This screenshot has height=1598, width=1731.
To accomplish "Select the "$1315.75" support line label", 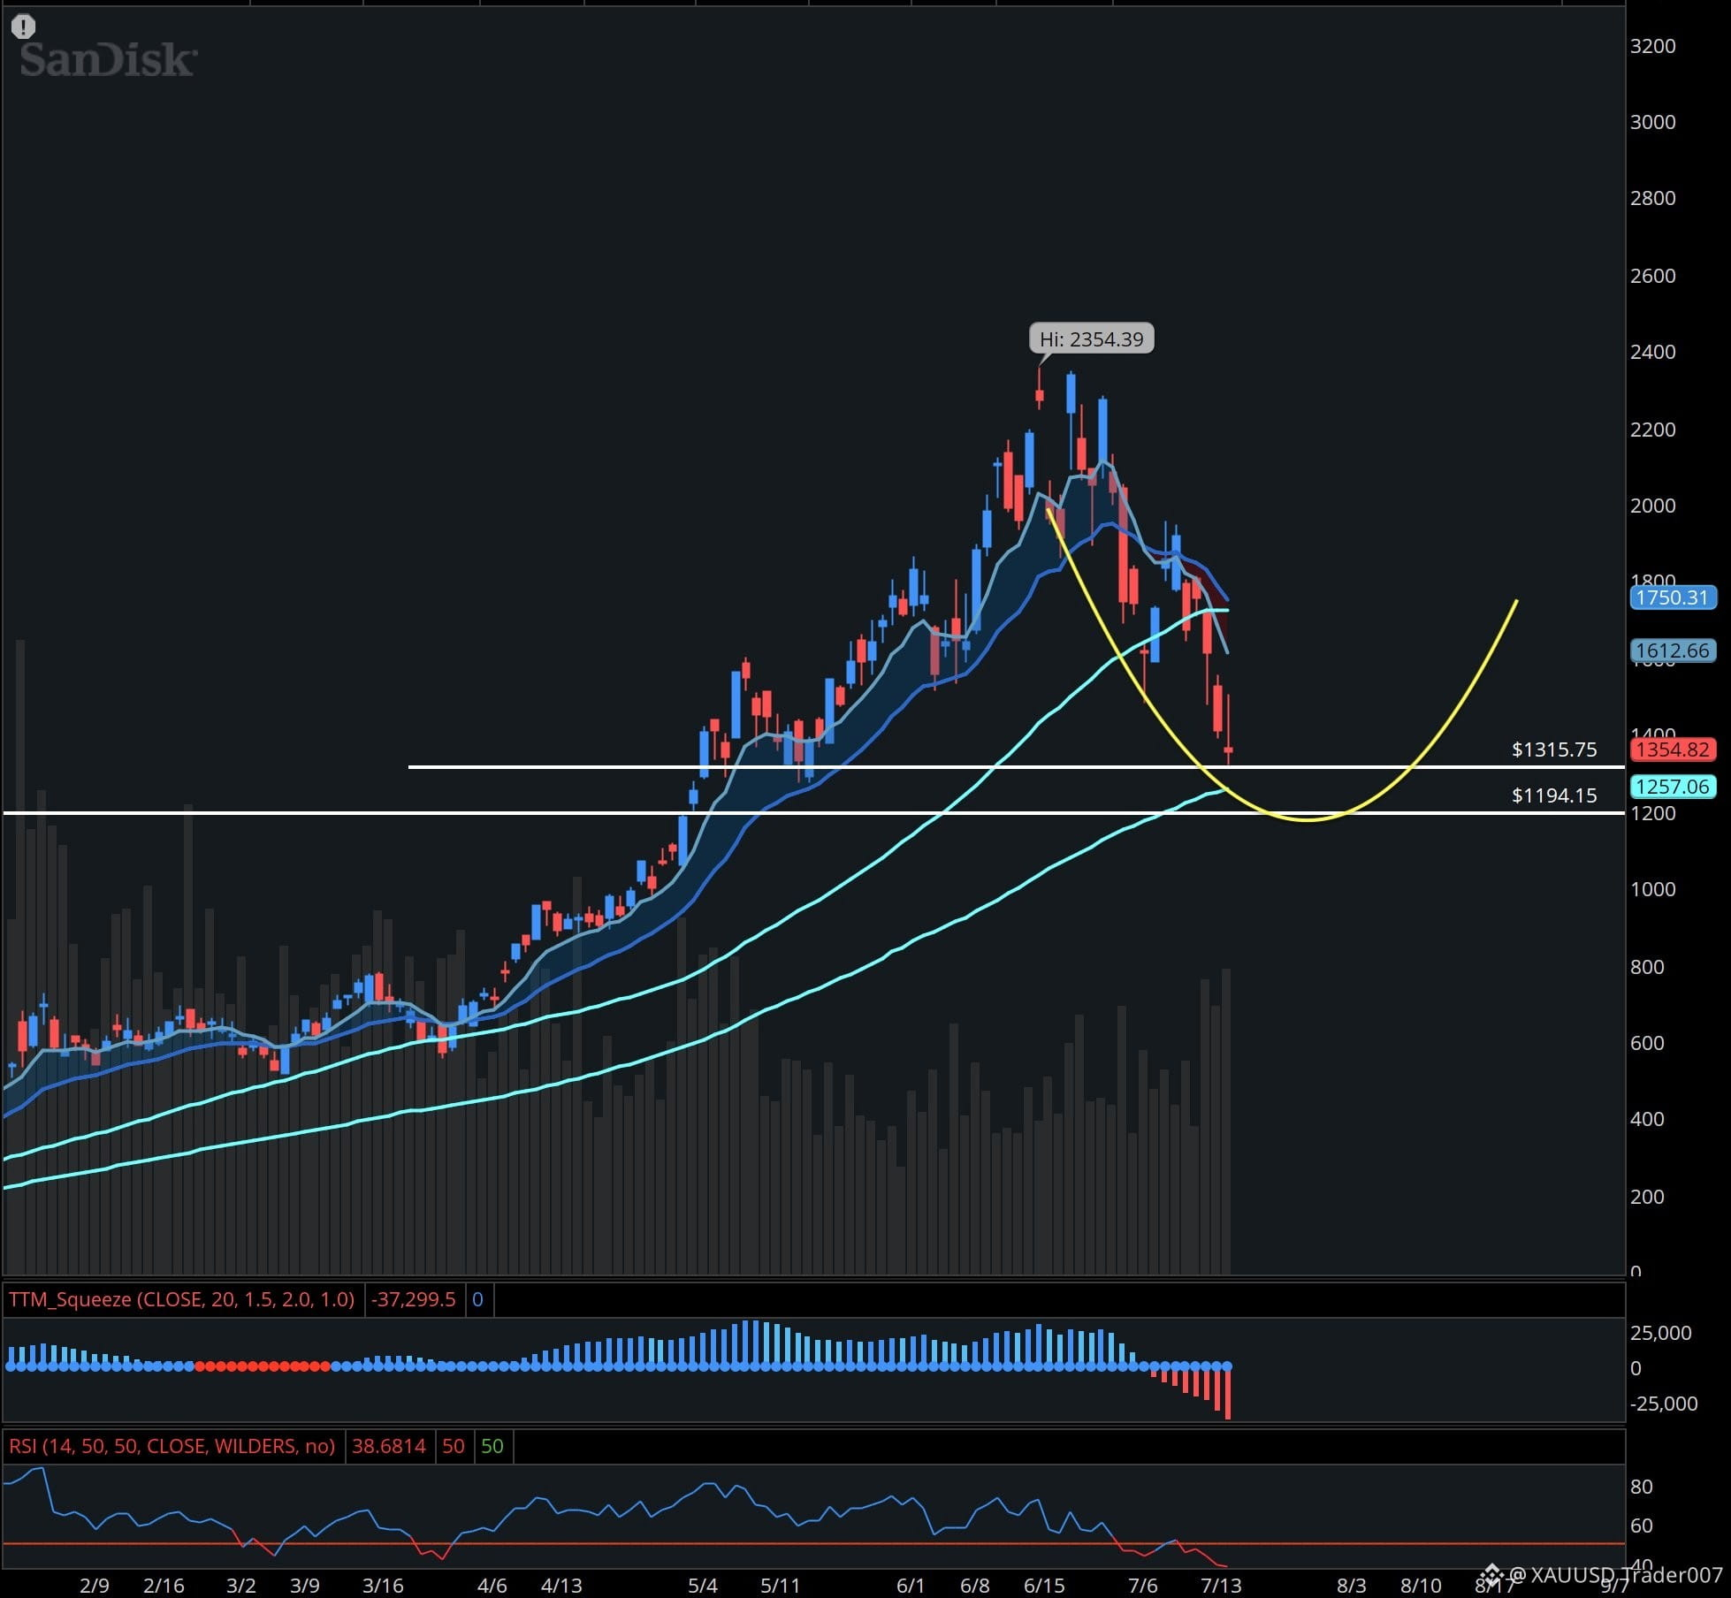I will (1554, 750).
